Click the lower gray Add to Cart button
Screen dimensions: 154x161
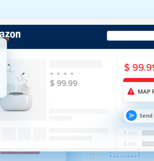pos(148,144)
